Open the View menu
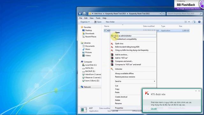Screen dimensions: 204x115 [91, 18]
